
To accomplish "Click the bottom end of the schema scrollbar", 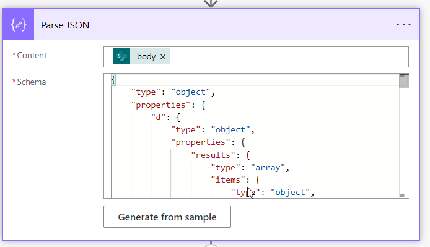I will point(402,196).
